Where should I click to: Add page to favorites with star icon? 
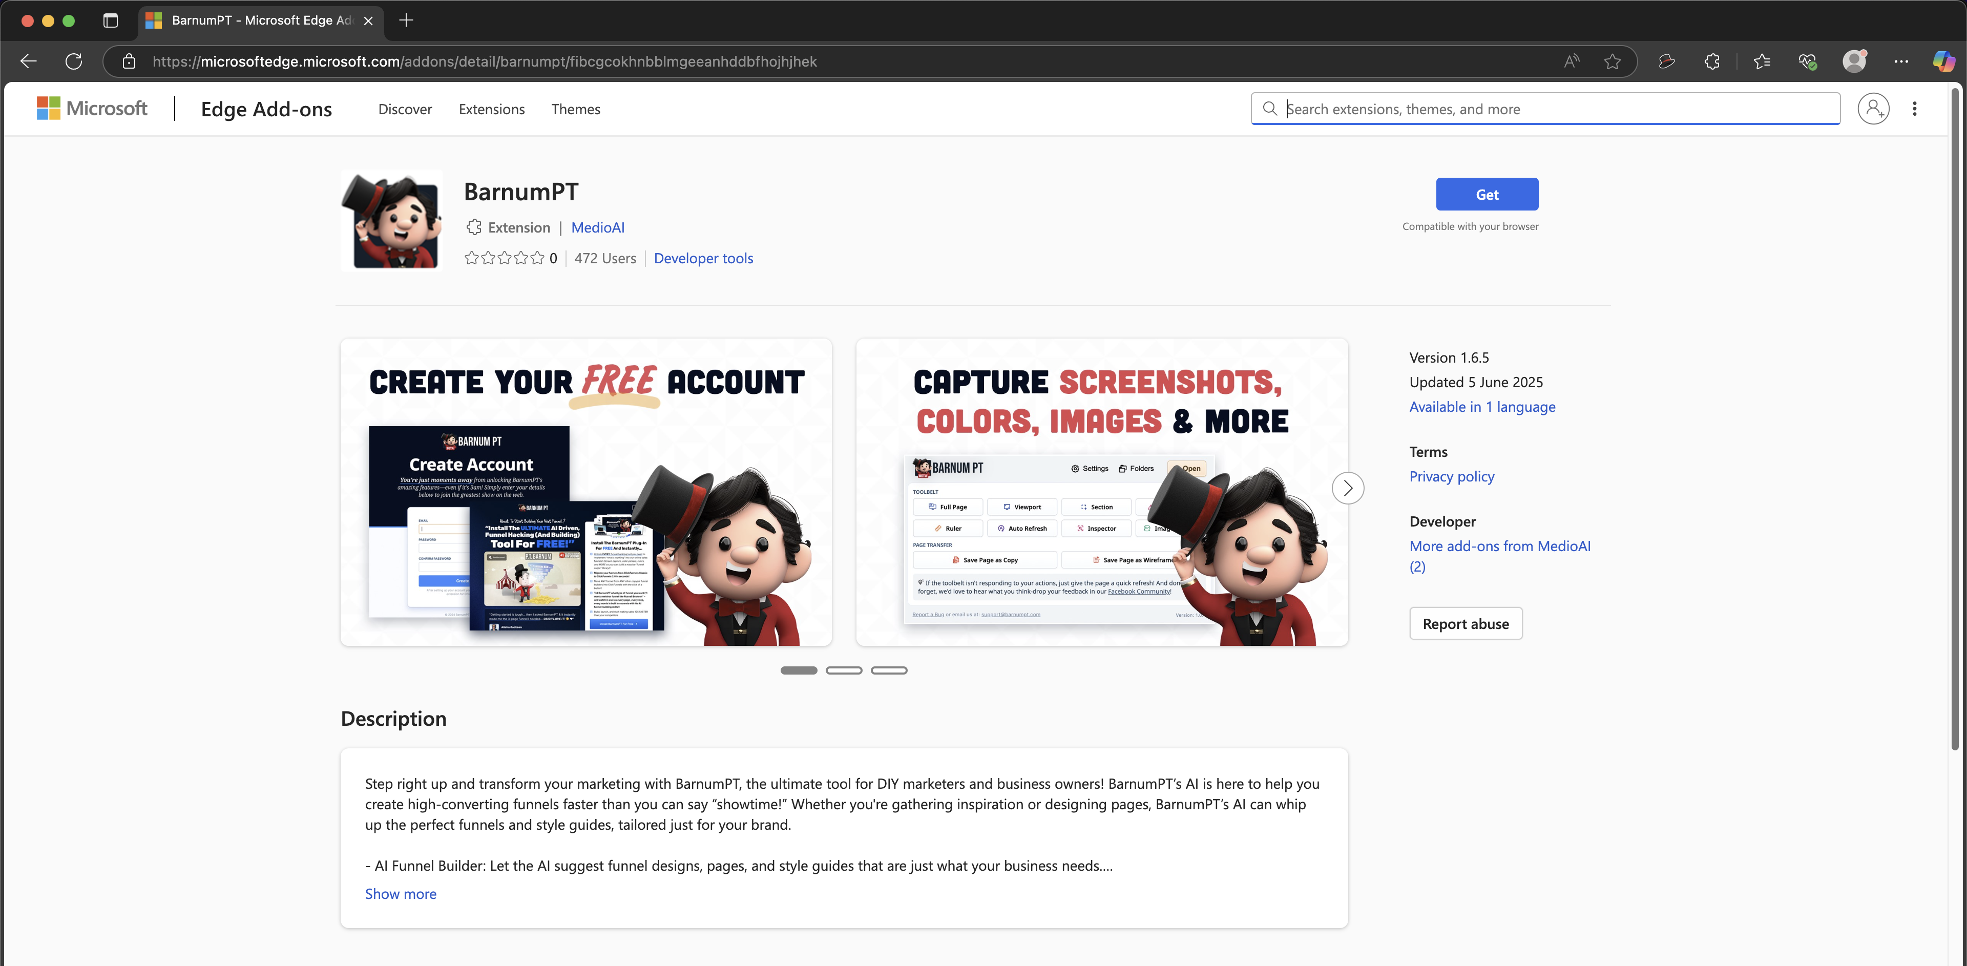point(1612,61)
